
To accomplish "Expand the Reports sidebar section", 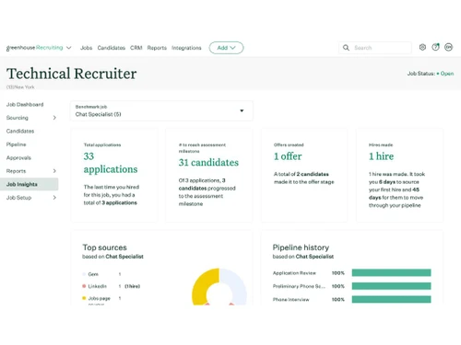I will (x=54, y=171).
